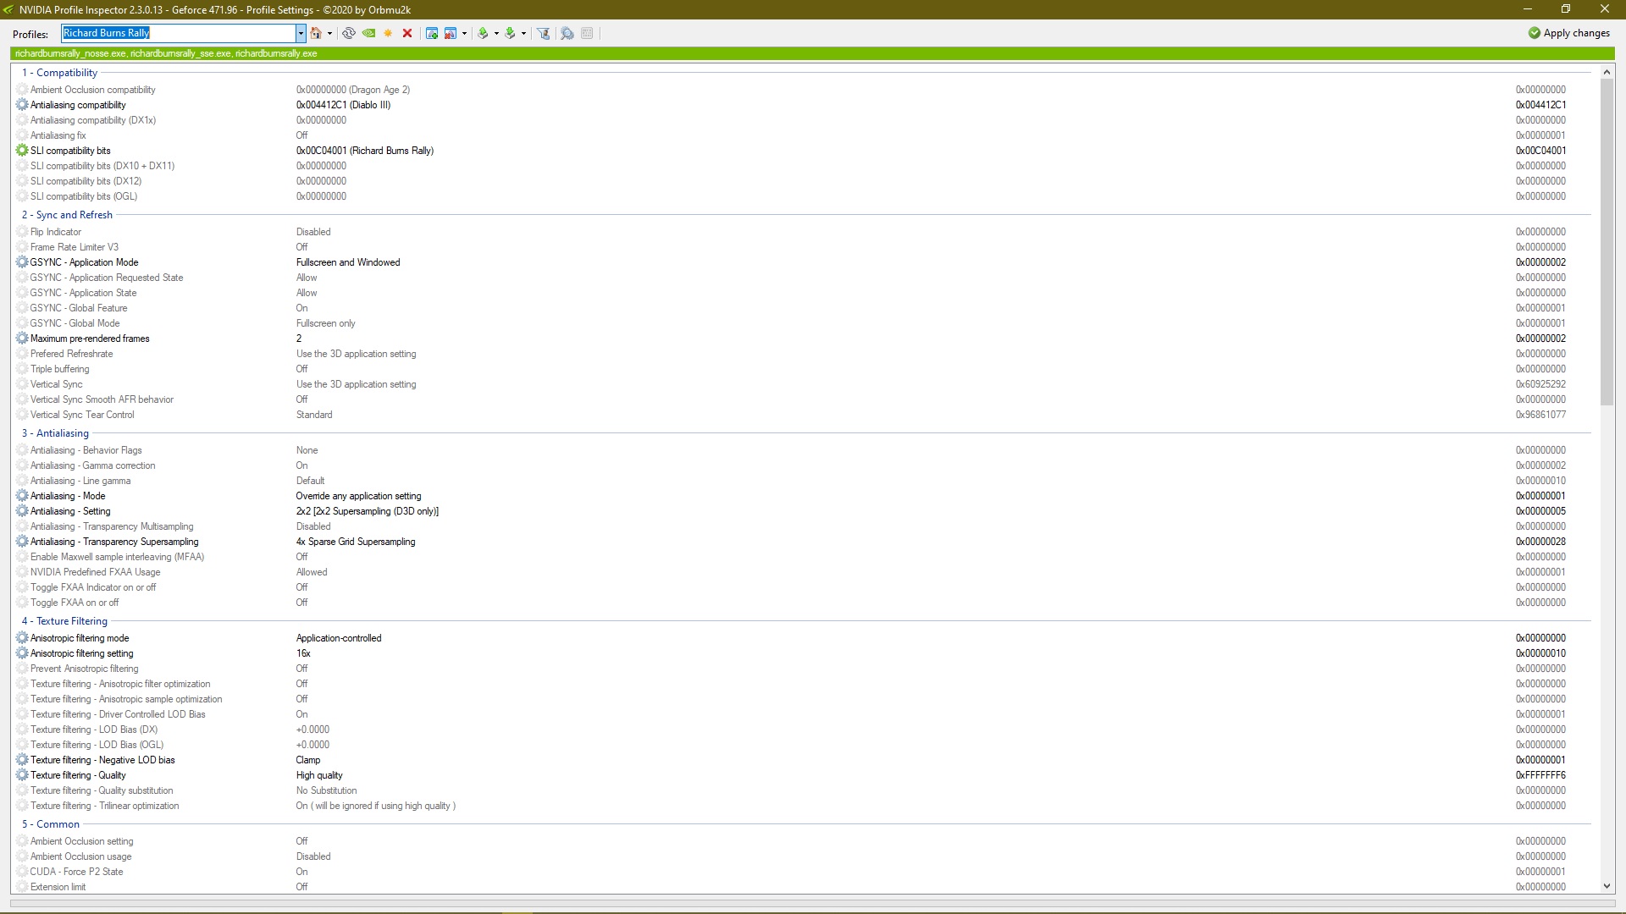
Task: Click gear icon beside Maximum pre-rendered frames
Action: pos(22,339)
